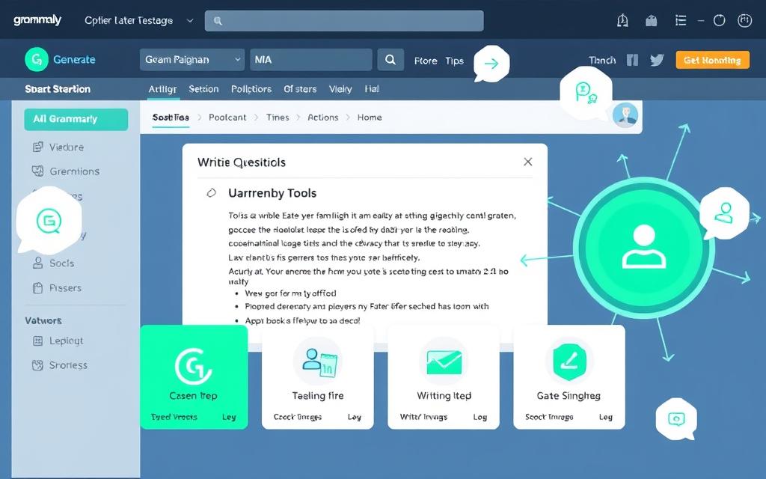Click the Lepiogt sidebar icon
The image size is (766, 479).
click(x=37, y=341)
